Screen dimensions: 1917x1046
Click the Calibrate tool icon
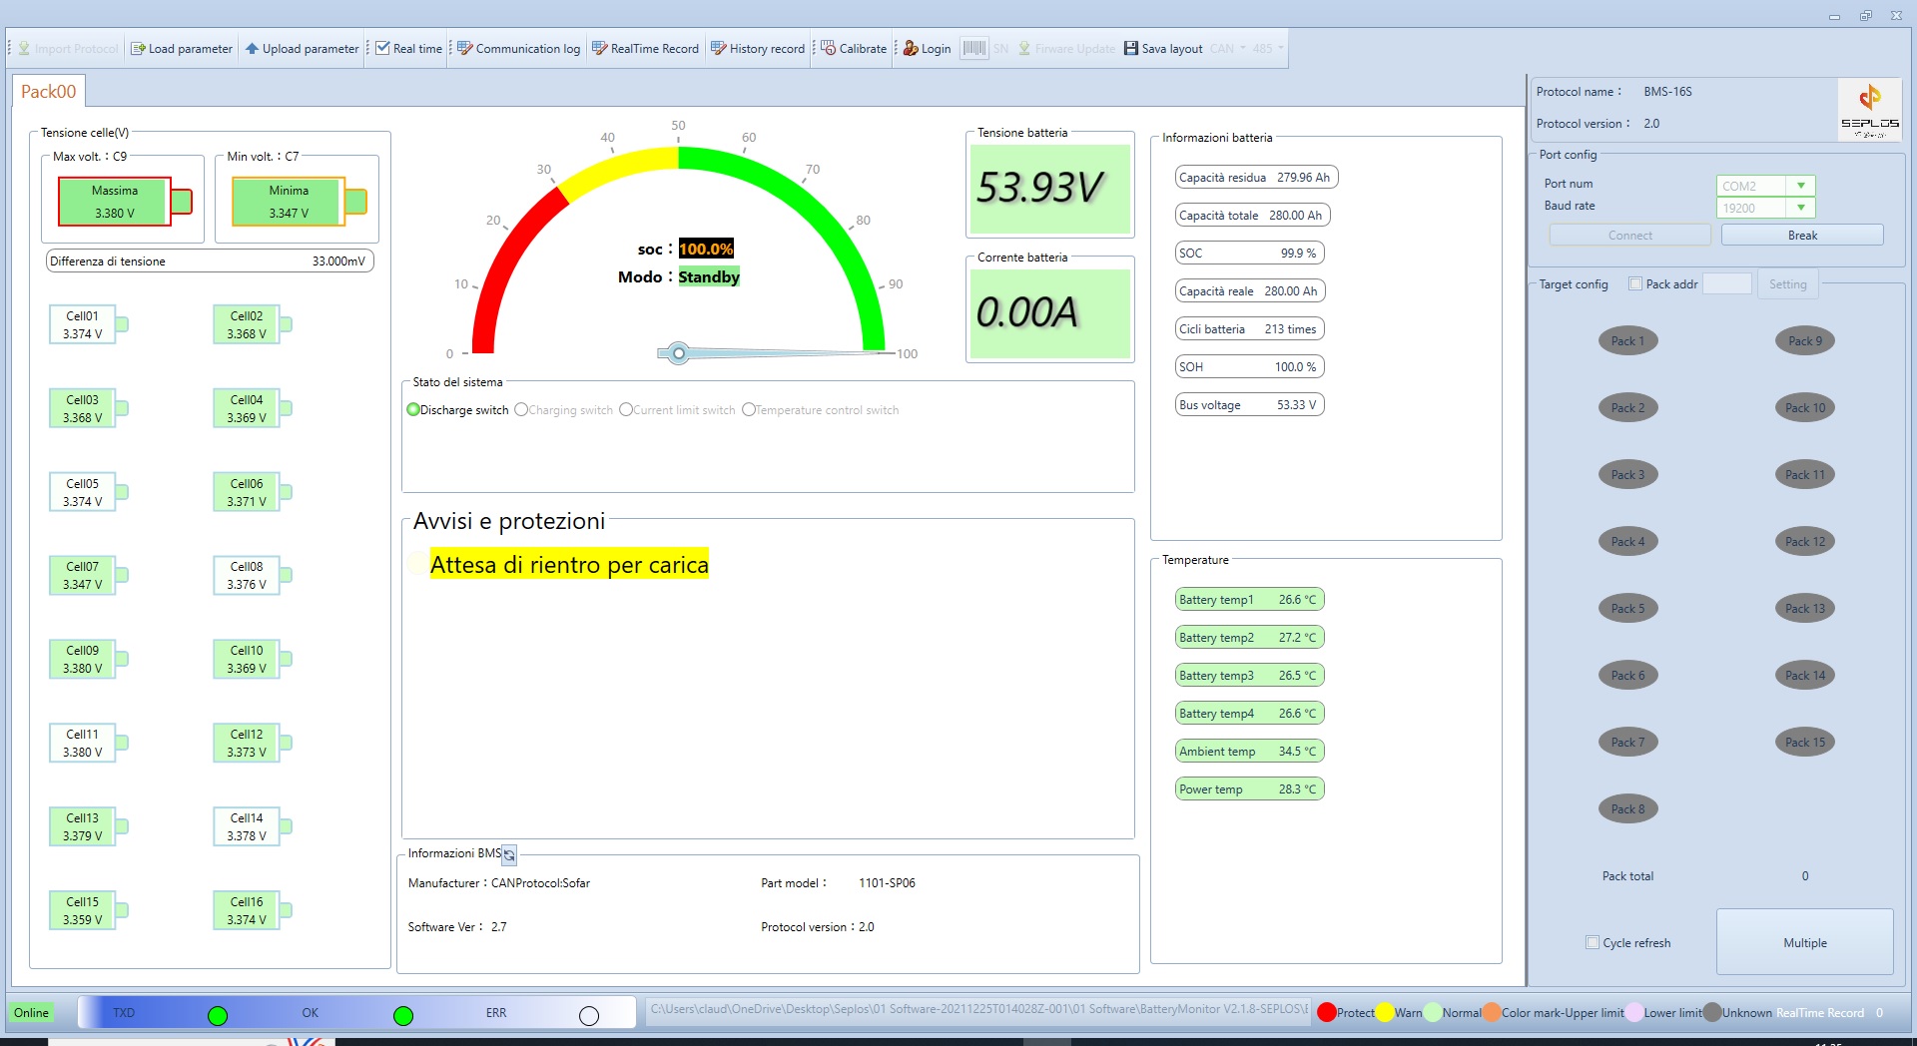829,49
